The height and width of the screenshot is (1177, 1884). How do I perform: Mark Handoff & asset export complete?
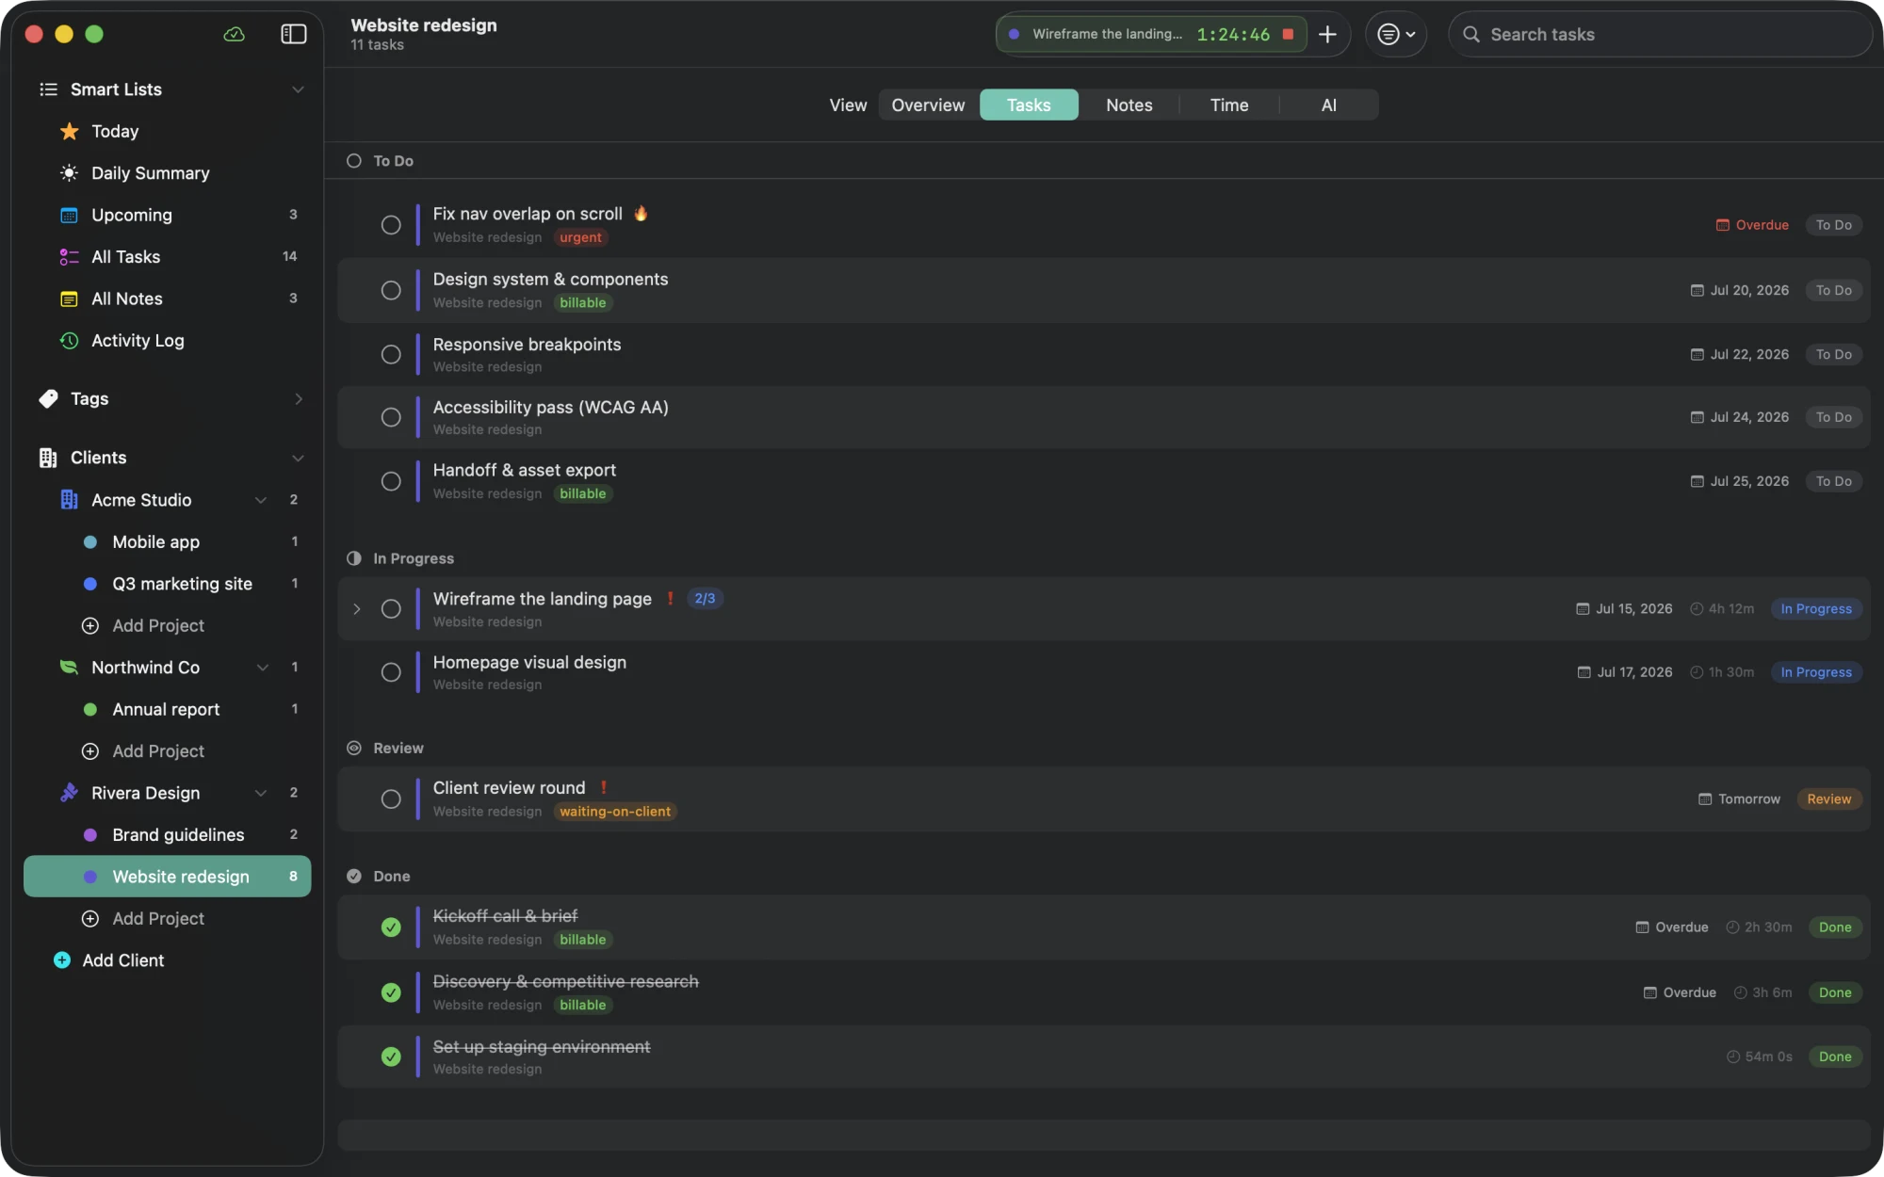391,481
